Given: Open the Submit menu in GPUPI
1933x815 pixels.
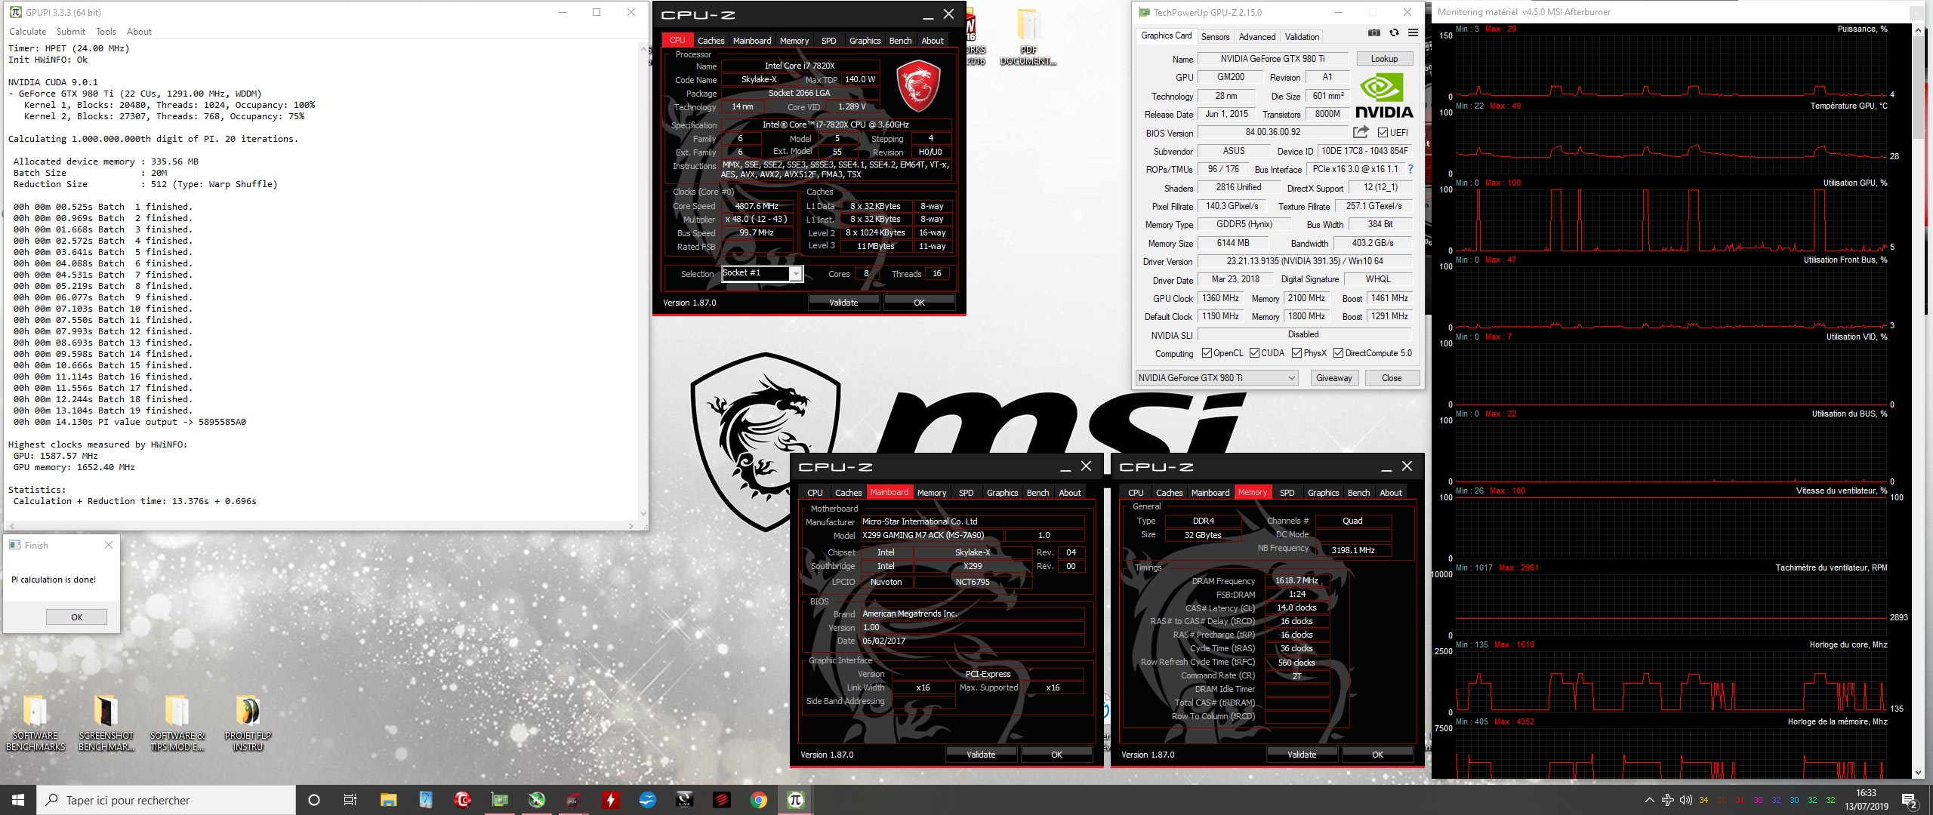Looking at the screenshot, I should click(70, 32).
